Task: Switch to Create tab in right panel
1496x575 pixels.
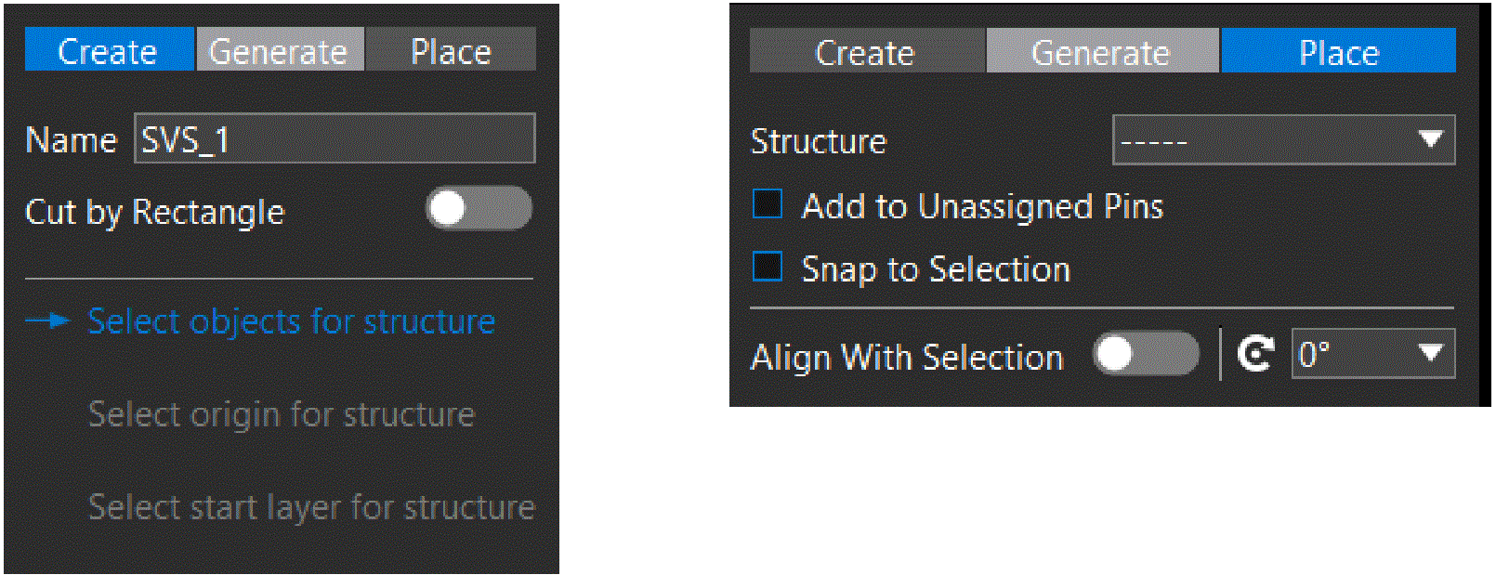Action: click(x=866, y=51)
